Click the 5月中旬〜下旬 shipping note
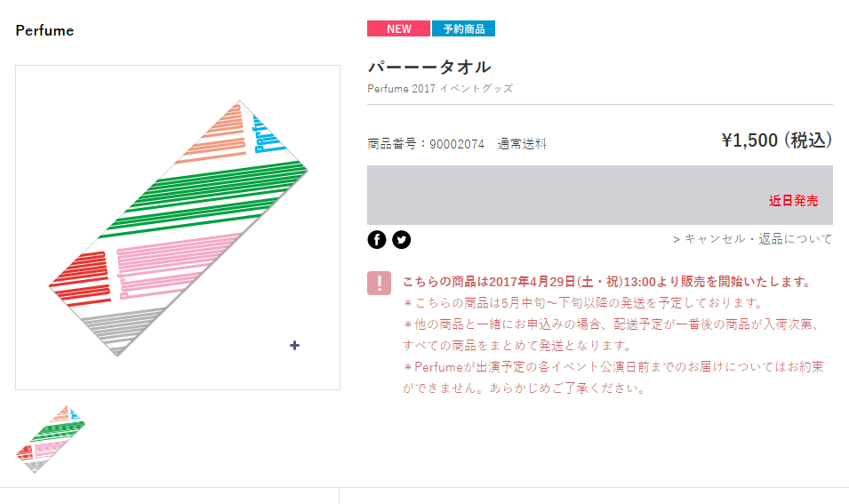Viewport: 849px width, 504px height. tap(582, 302)
